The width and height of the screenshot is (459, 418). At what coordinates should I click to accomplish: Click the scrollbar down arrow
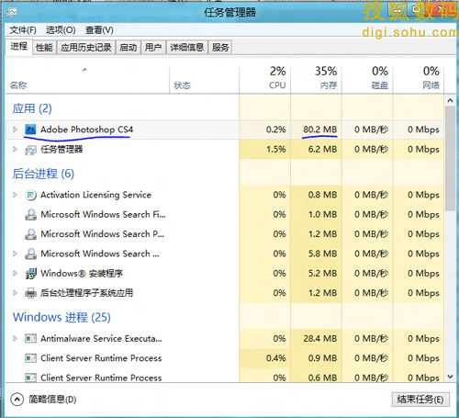[x=450, y=377]
